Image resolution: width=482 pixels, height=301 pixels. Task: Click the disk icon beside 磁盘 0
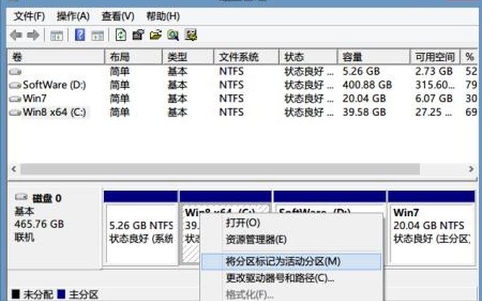click(x=21, y=197)
